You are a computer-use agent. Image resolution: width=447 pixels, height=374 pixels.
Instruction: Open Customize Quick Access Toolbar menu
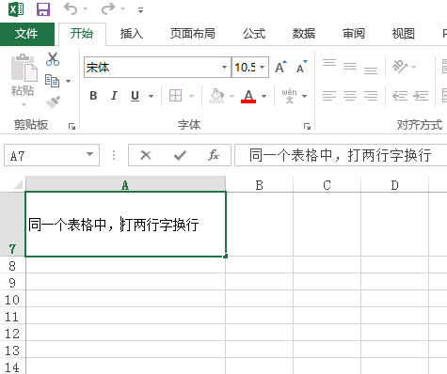tap(140, 10)
